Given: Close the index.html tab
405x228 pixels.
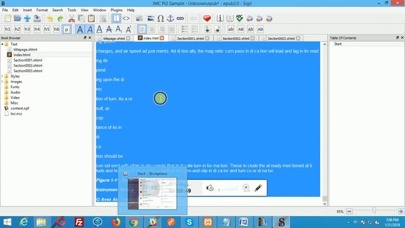Looking at the screenshot, I should (162, 38).
